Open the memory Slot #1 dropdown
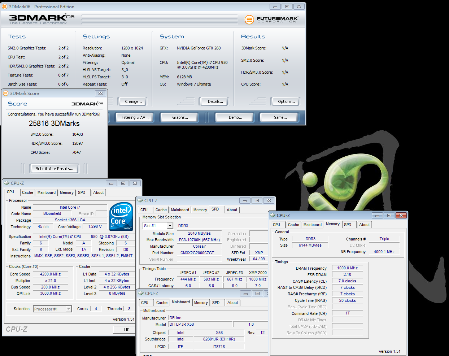 pos(170,226)
